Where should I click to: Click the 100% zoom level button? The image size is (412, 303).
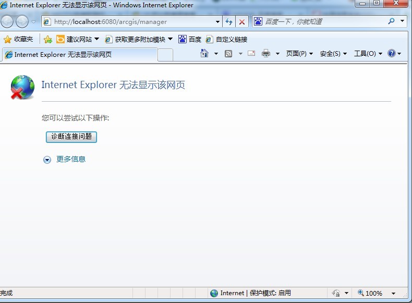click(x=370, y=293)
